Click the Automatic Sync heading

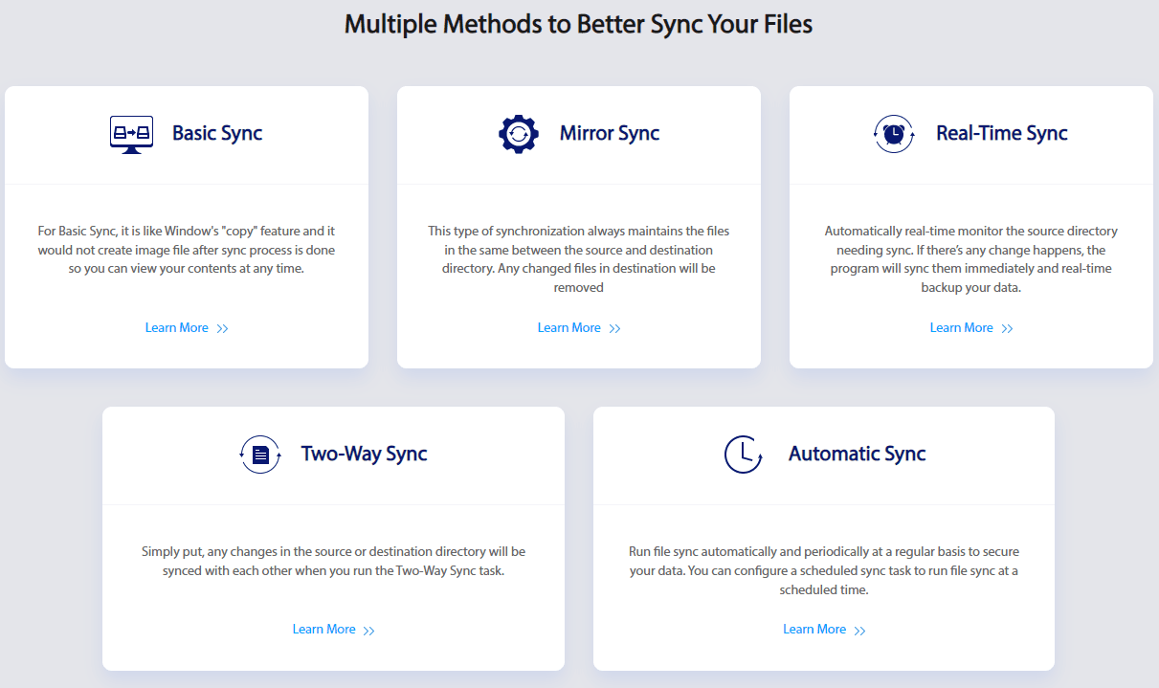point(857,454)
